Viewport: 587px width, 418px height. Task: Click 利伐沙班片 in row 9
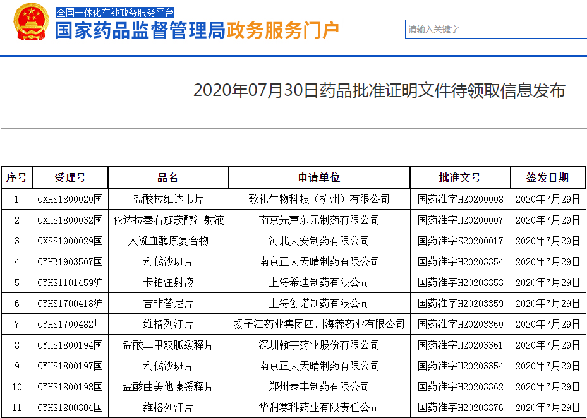click(168, 366)
